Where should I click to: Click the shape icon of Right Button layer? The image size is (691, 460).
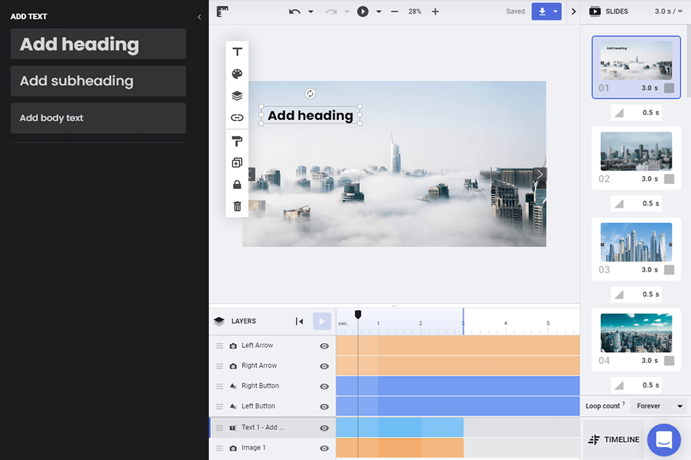(x=233, y=386)
